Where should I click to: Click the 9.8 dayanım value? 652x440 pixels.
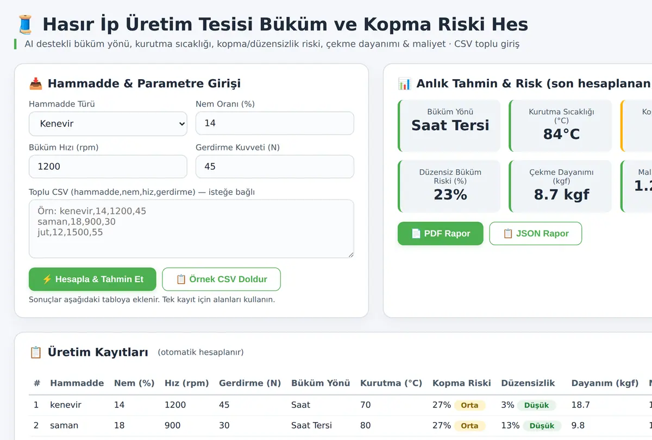coord(578,425)
